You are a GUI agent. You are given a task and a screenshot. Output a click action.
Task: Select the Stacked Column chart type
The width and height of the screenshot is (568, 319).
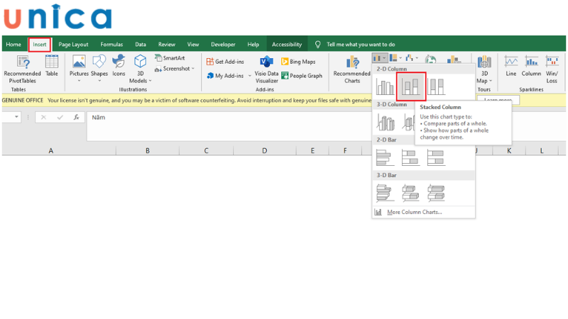click(x=410, y=86)
